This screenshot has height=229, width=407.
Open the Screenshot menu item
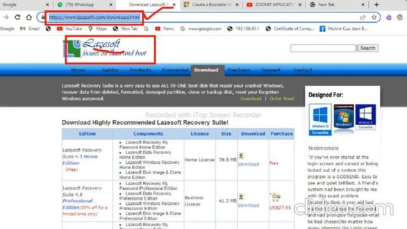pyautogui.click(x=176, y=70)
